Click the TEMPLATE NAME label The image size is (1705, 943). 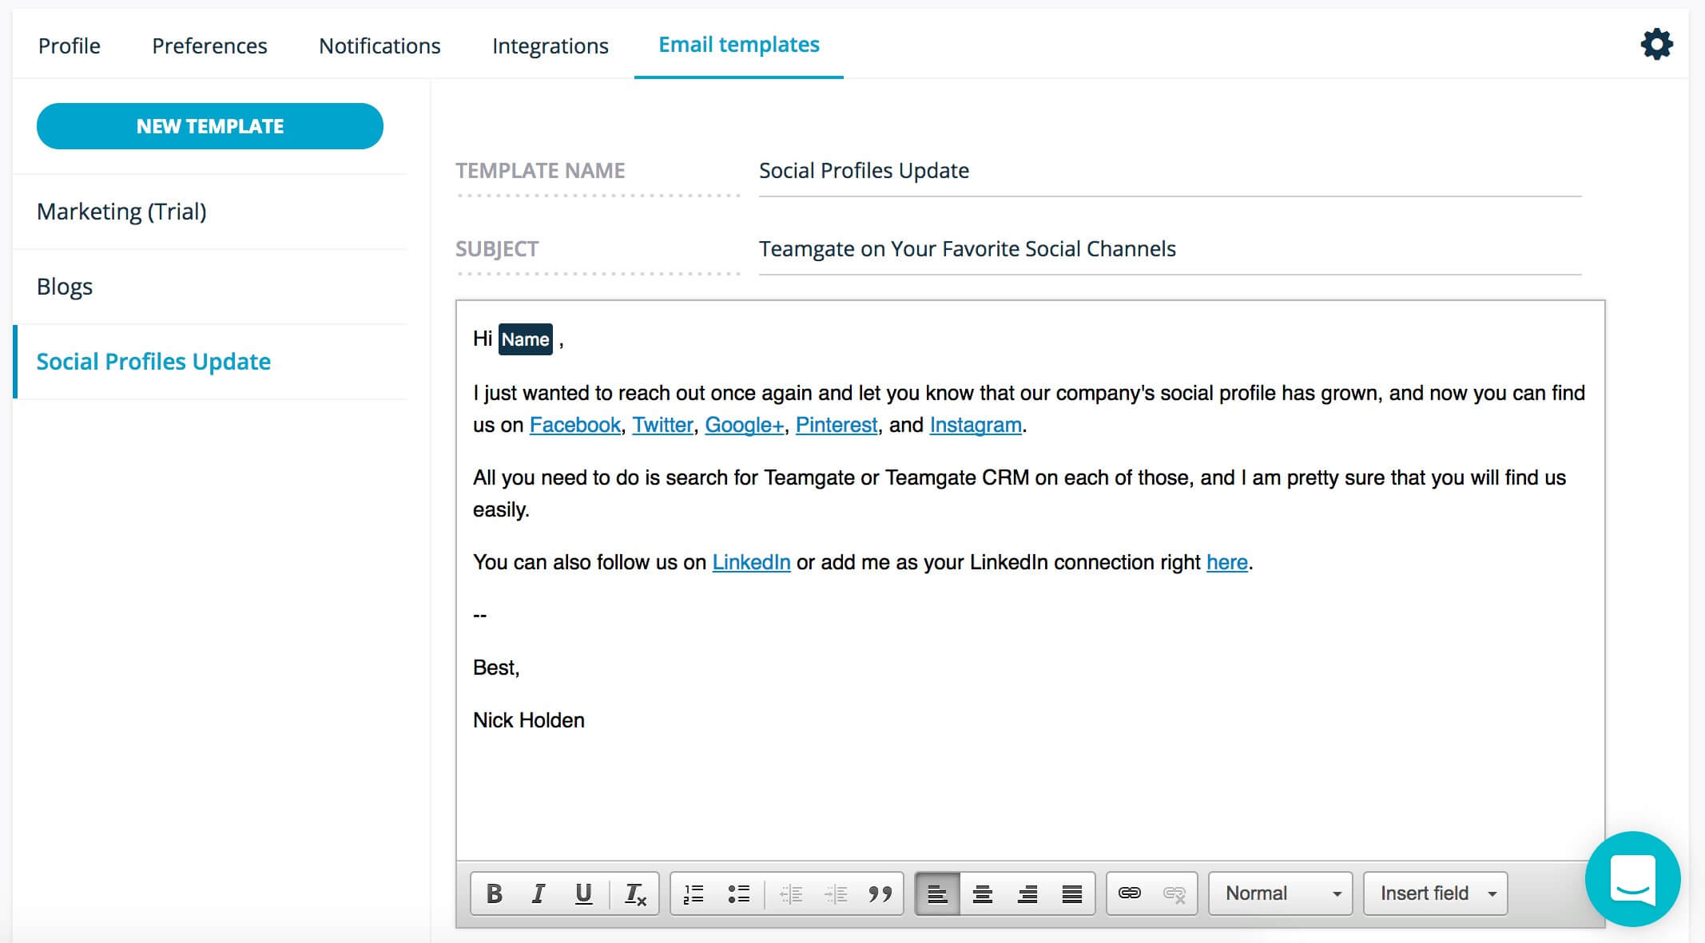[540, 171]
